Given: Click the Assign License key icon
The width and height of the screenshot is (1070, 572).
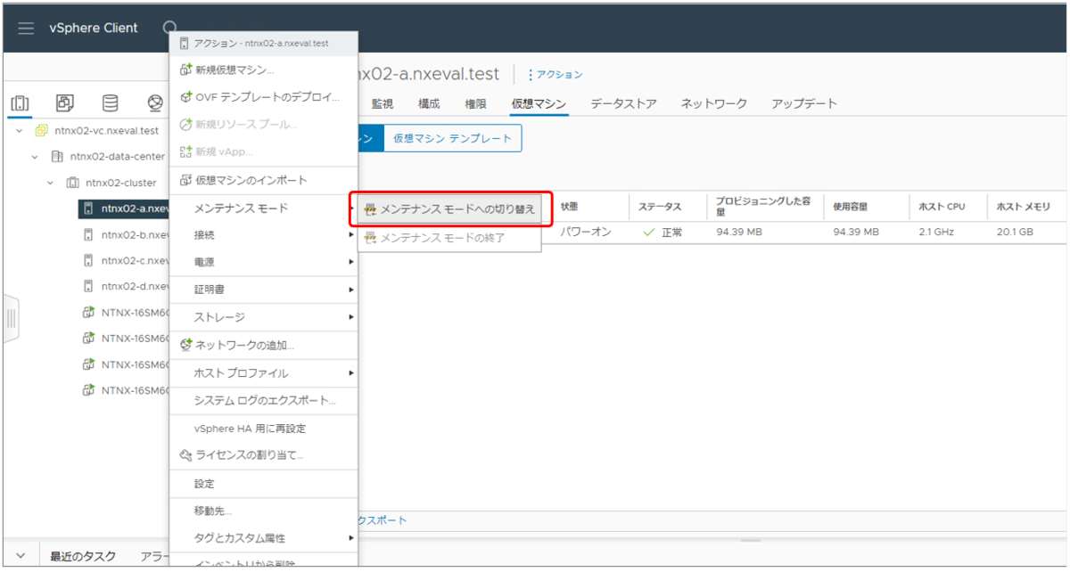Looking at the screenshot, I should click(x=185, y=455).
